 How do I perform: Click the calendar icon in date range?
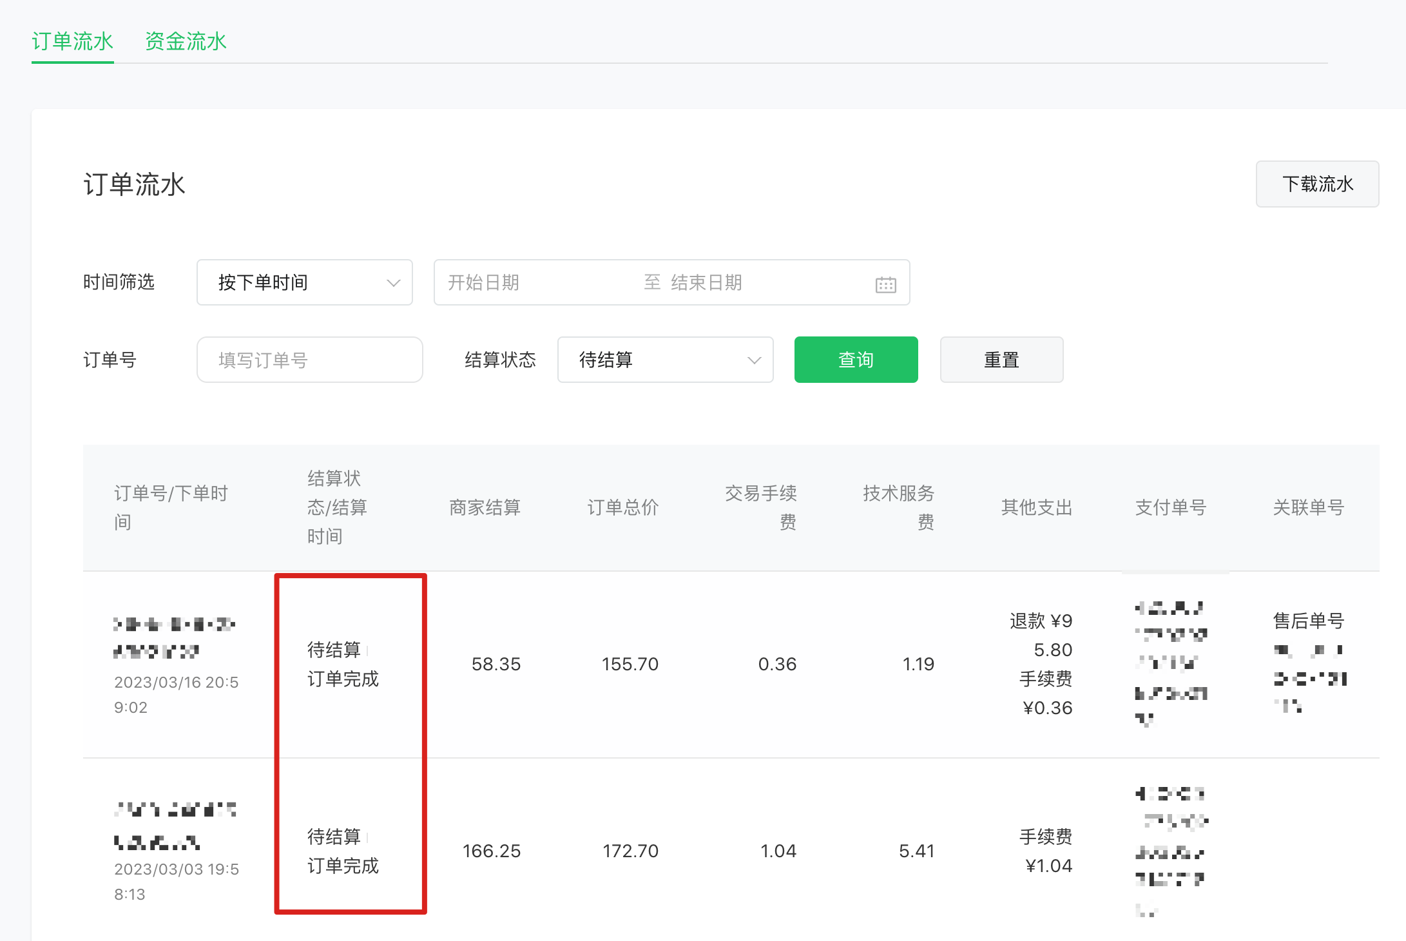885,284
